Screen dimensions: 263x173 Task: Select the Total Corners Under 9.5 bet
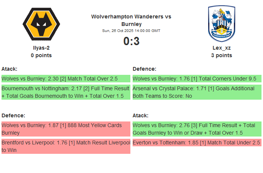[197, 79]
